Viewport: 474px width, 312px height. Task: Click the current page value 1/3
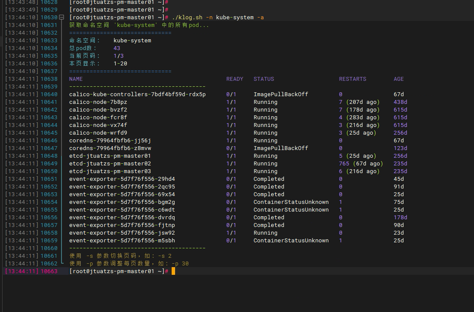tap(118, 56)
